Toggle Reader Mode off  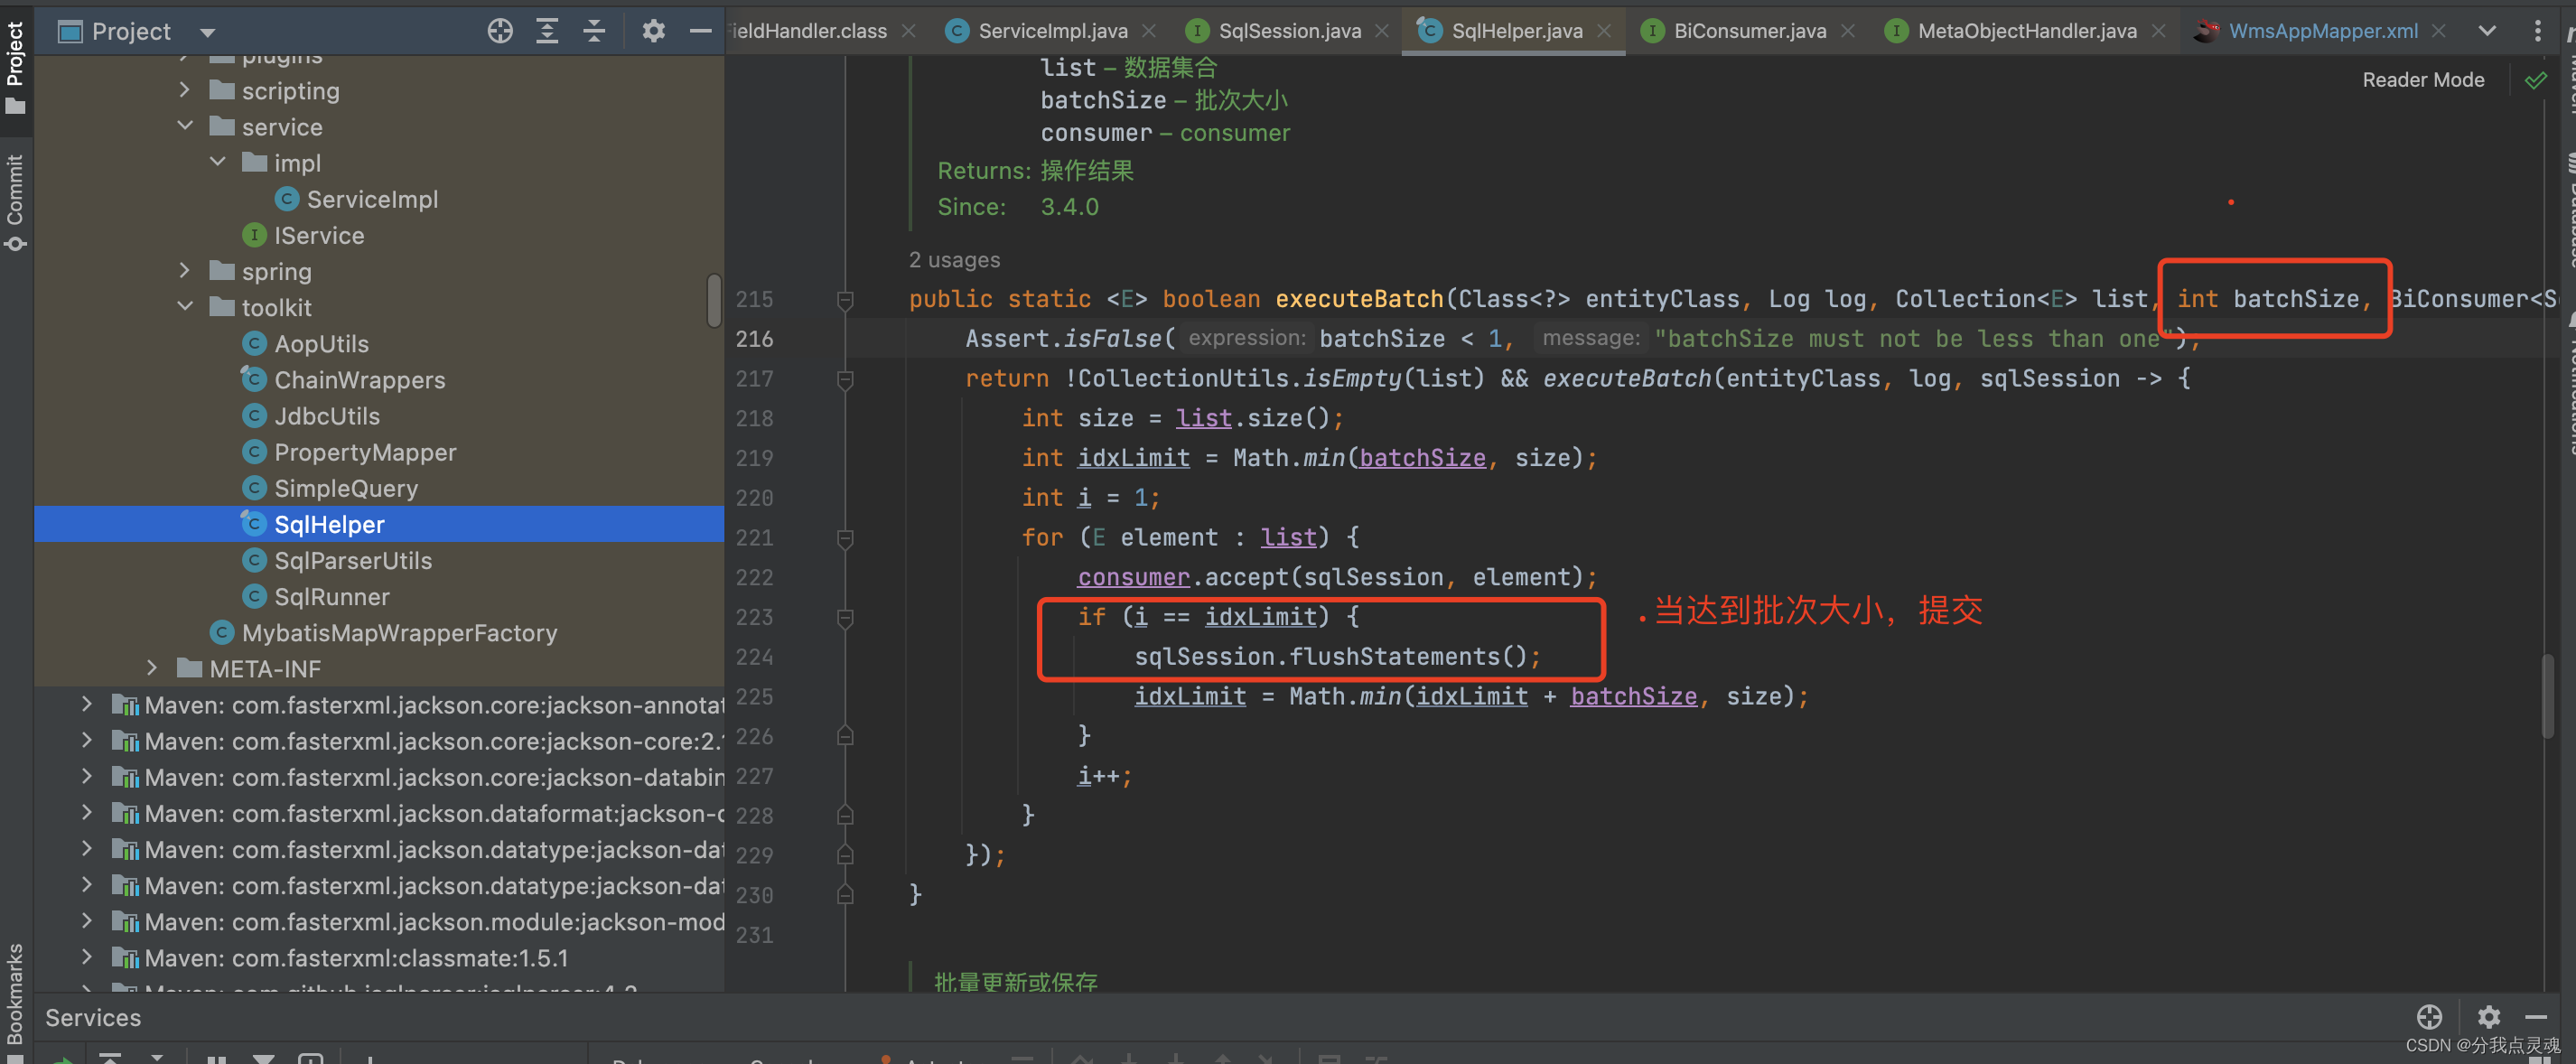point(2423,80)
